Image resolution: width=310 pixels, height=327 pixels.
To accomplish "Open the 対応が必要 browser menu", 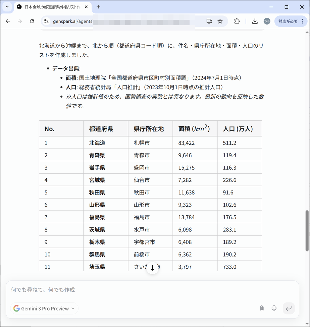I will coord(291,21).
